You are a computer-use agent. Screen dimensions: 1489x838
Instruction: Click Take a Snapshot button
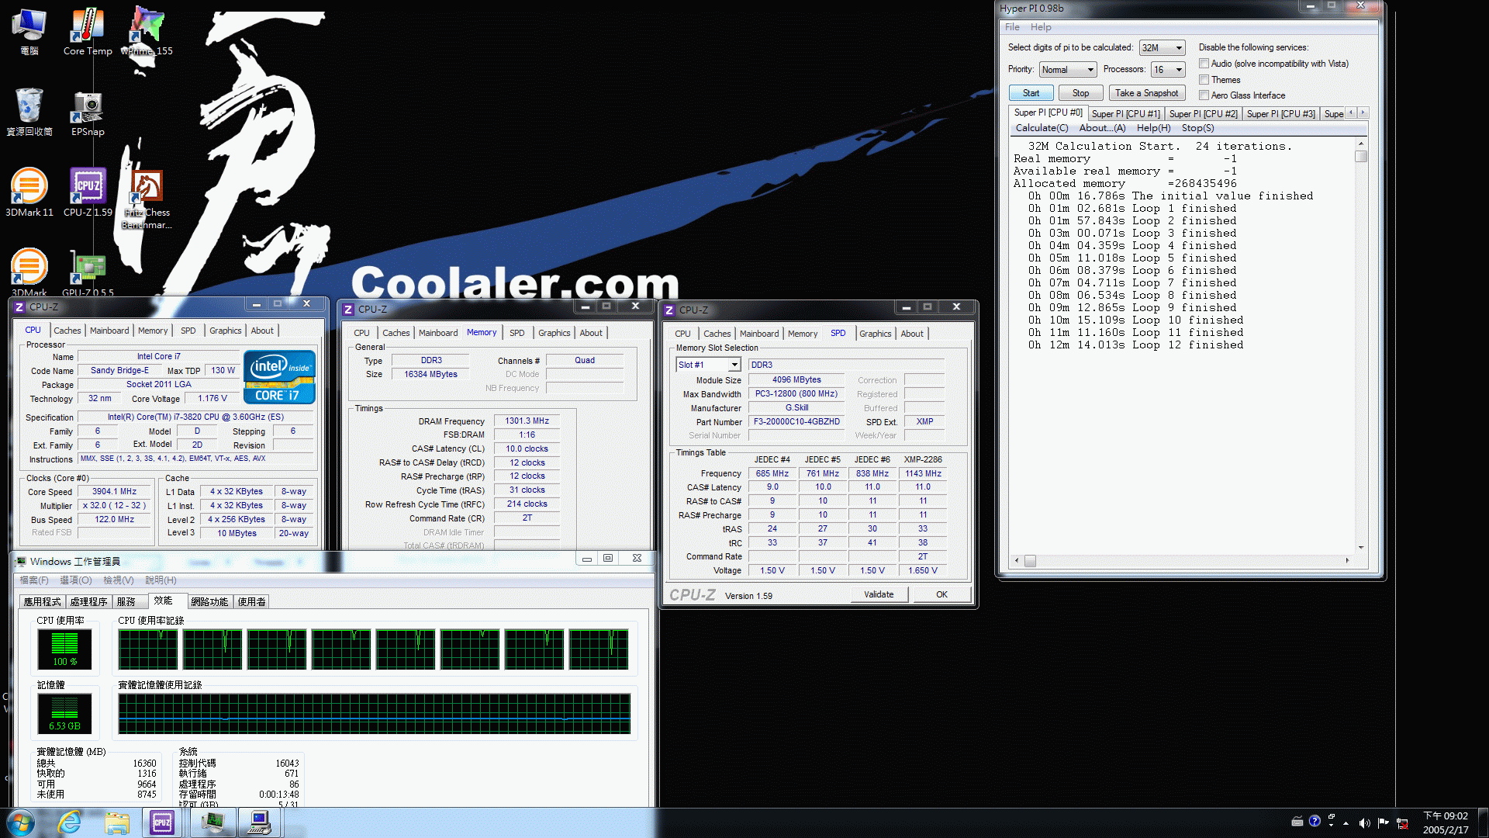click(1146, 93)
